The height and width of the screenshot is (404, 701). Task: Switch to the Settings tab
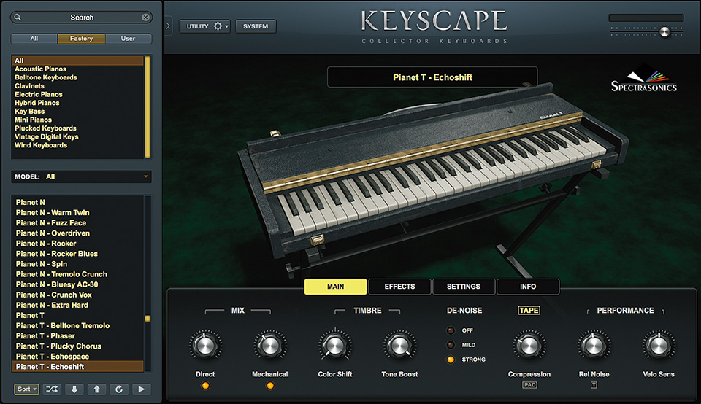[464, 287]
